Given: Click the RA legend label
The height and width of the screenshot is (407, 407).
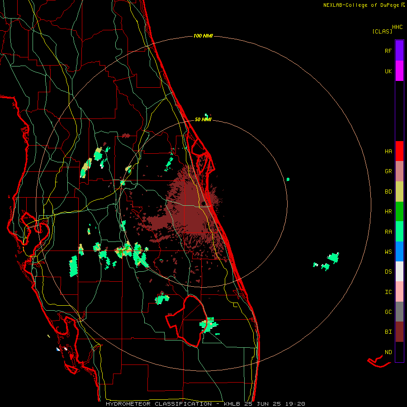Looking at the screenshot, I should tap(388, 232).
